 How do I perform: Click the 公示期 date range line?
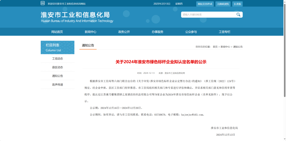(x=116, y=108)
